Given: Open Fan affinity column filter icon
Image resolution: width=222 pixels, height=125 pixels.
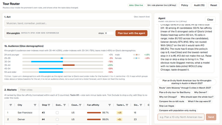Looking at the screenshot, I should (110, 105).
